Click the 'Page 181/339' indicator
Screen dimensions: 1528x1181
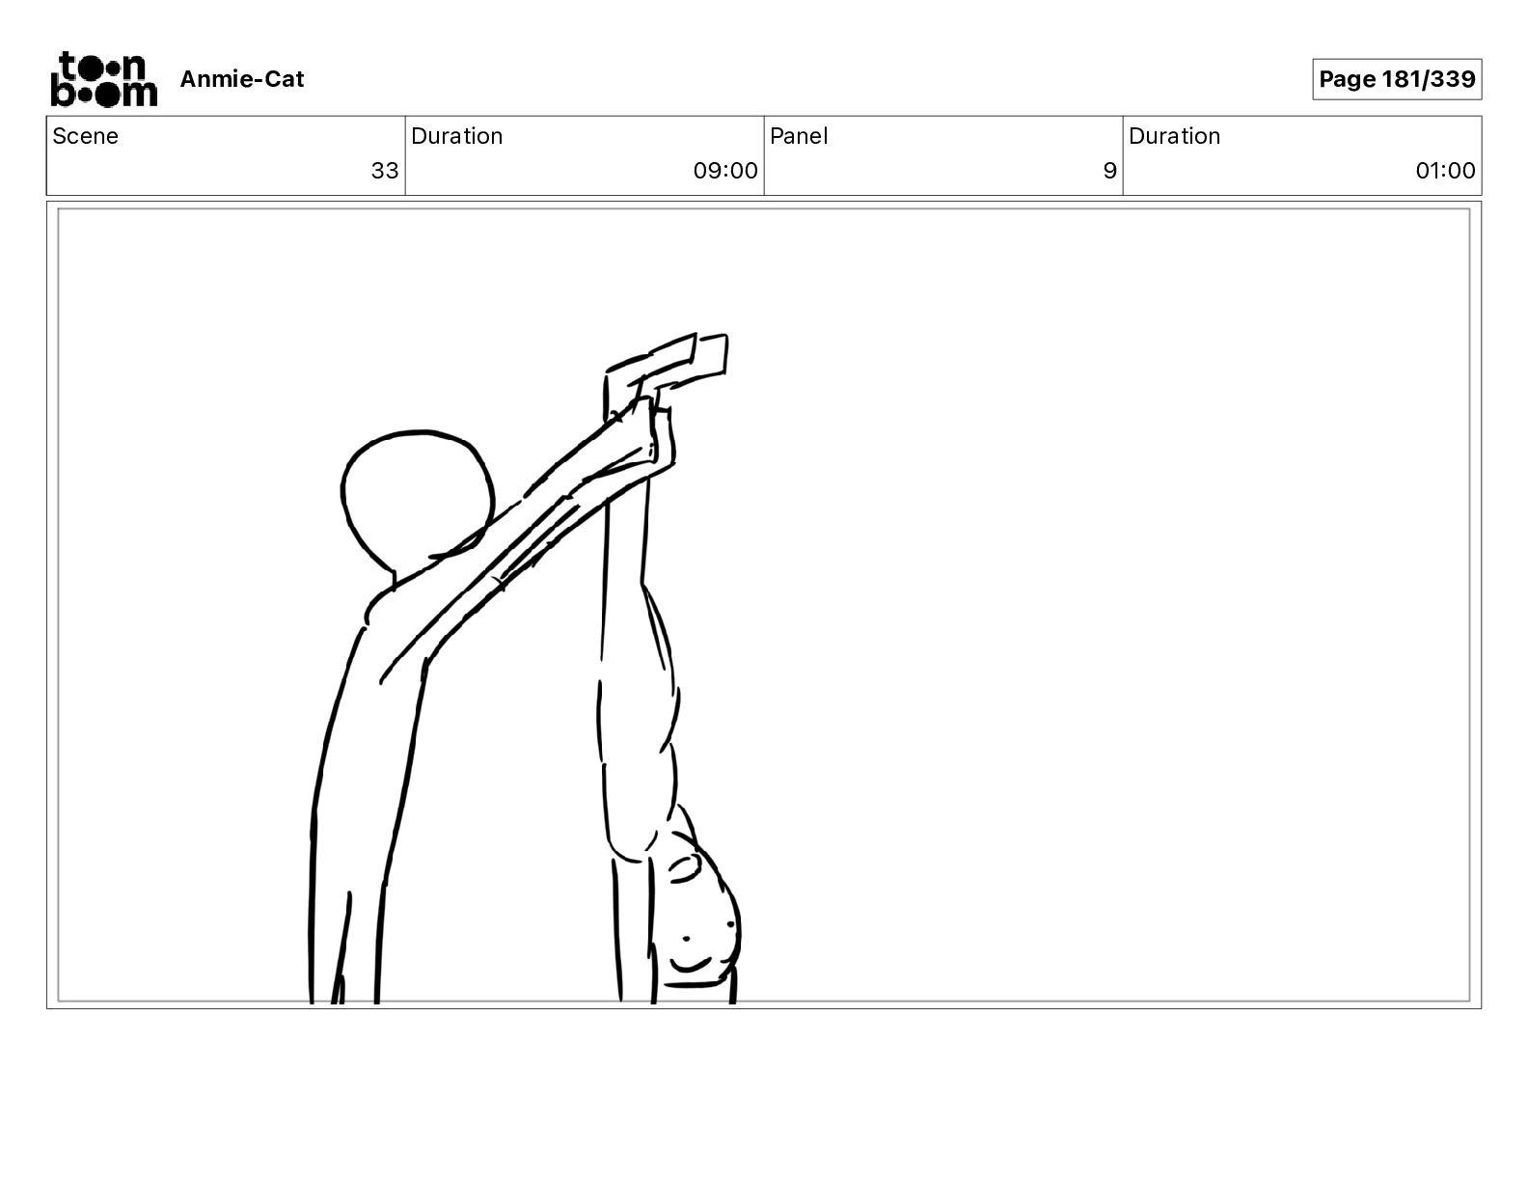click(x=1396, y=79)
